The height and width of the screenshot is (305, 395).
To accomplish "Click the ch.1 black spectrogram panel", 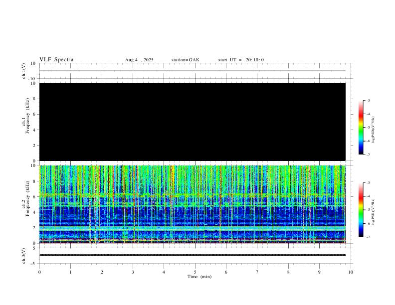I will tap(193, 122).
